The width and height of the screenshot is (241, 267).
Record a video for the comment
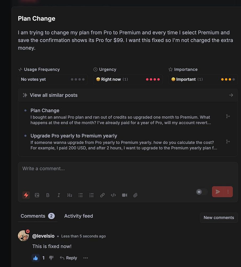[124, 195]
